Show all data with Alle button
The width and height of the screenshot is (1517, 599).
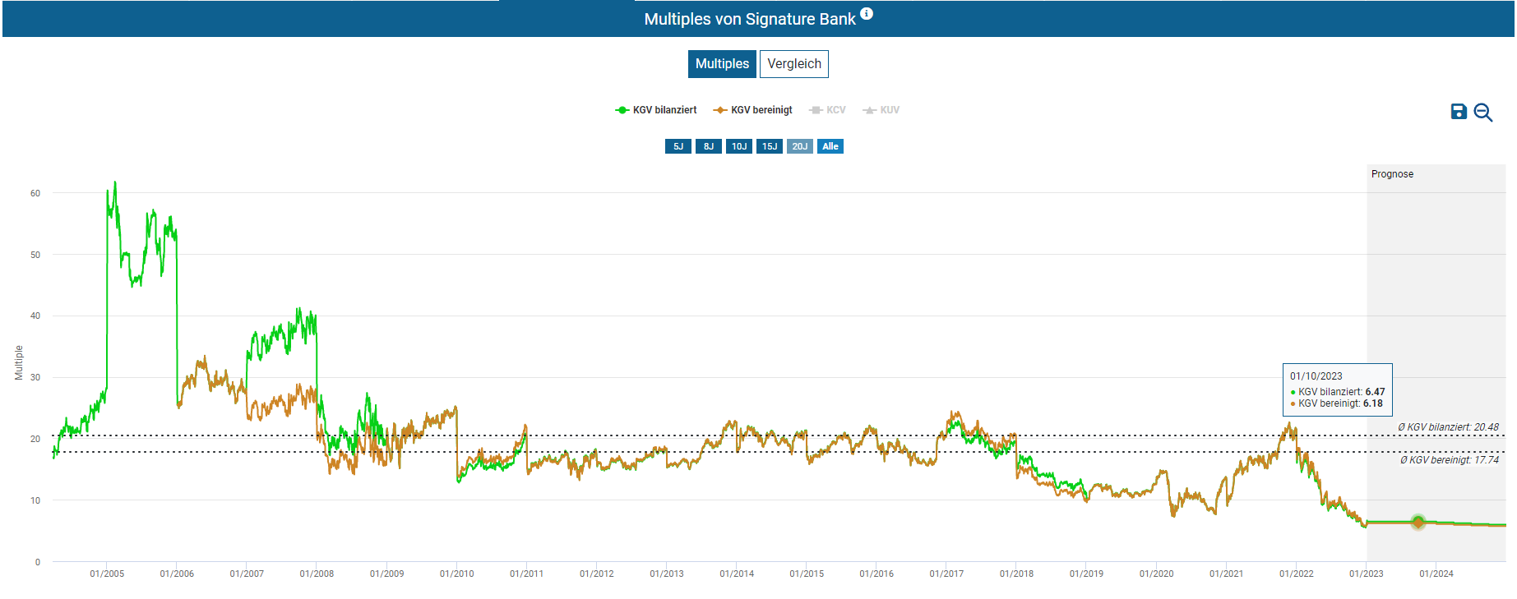[830, 146]
